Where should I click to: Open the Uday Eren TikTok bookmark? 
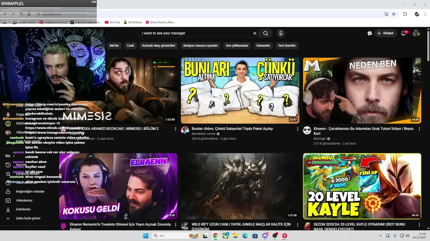pyautogui.click(x=85, y=22)
